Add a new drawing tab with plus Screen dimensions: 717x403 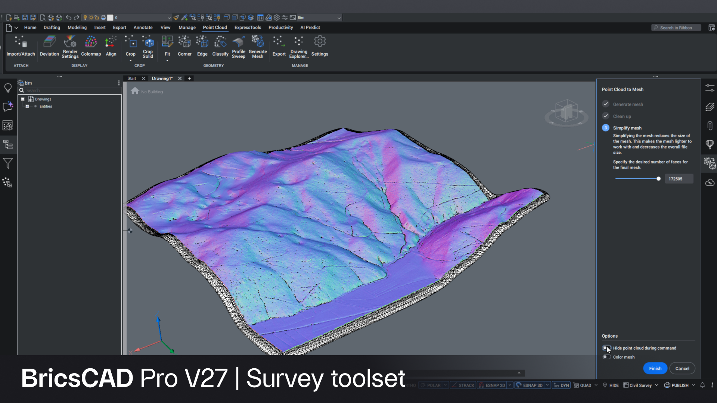(189, 78)
